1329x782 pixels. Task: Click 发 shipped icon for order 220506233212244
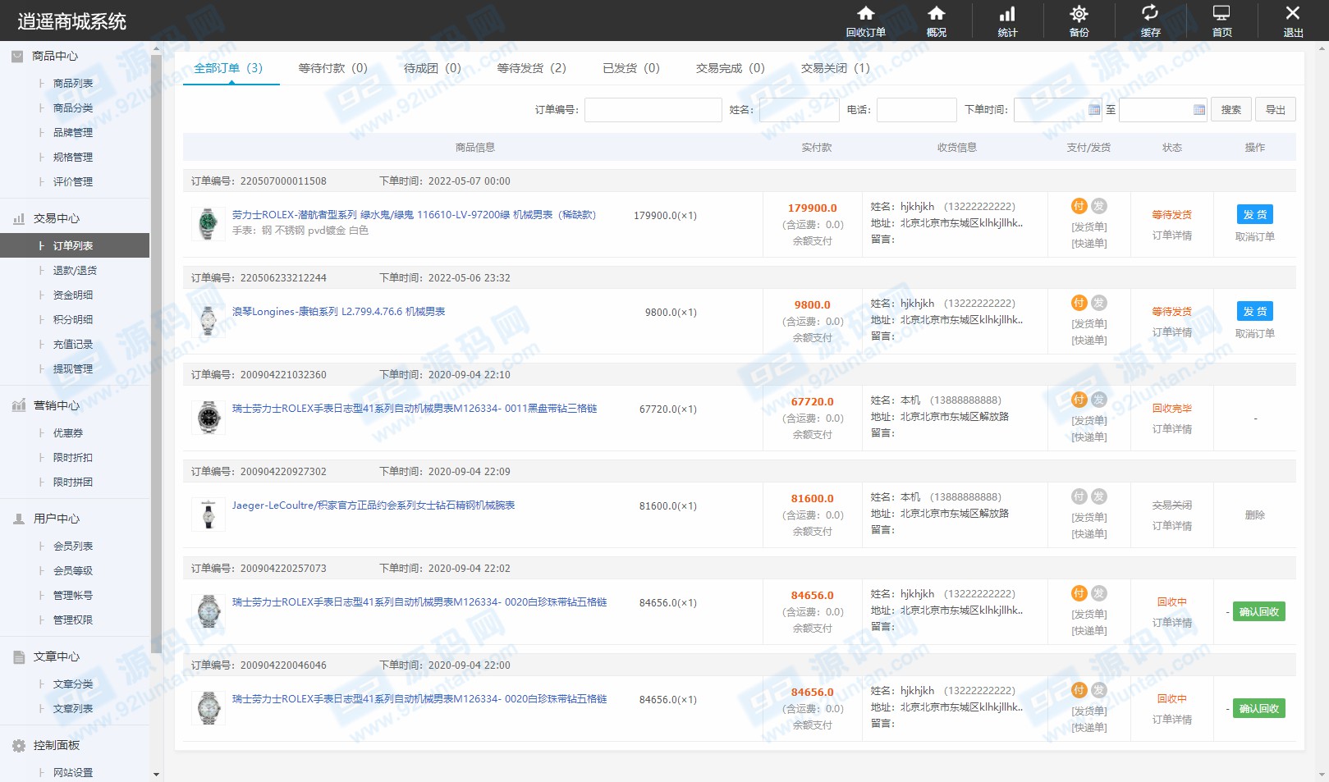pyautogui.click(x=1098, y=303)
